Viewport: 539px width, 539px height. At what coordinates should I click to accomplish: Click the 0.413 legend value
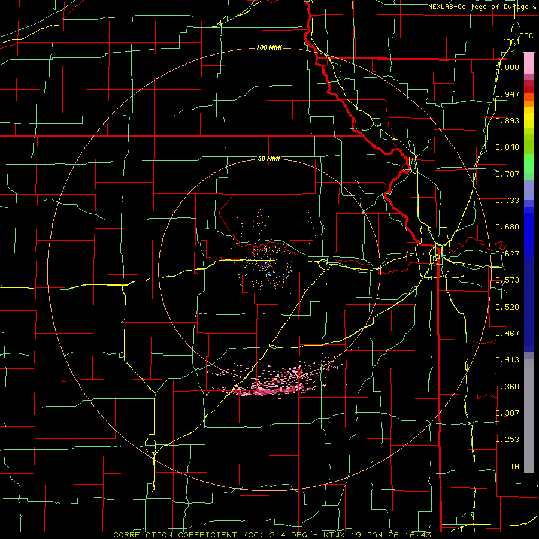click(x=507, y=360)
